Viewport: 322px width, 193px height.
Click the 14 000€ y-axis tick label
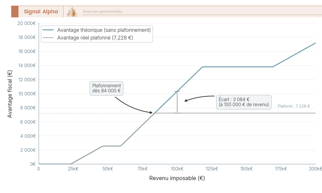pyautogui.click(x=27, y=66)
